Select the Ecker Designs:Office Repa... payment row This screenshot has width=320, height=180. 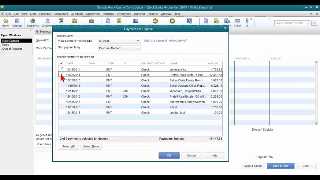[x=140, y=86]
